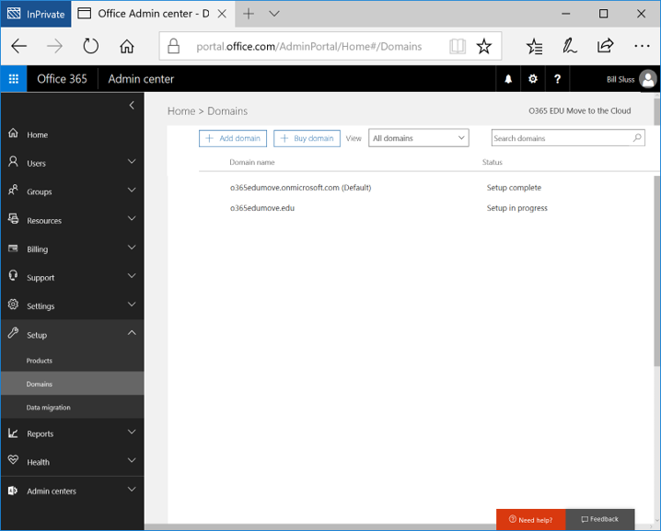Select Products under Setup
The width and height of the screenshot is (661, 531).
pos(40,361)
